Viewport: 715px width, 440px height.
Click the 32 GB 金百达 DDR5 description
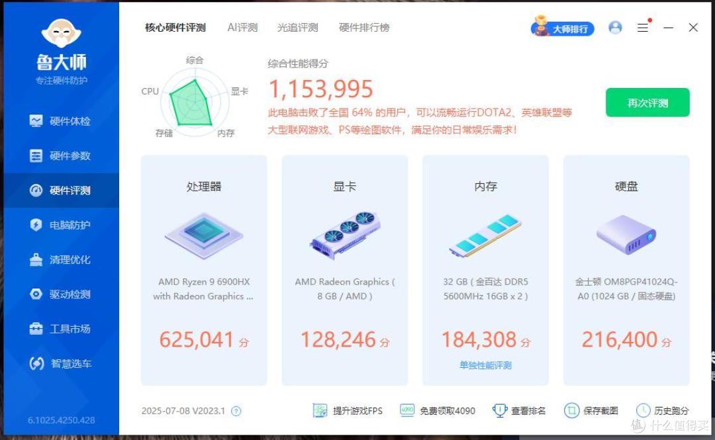(486, 288)
